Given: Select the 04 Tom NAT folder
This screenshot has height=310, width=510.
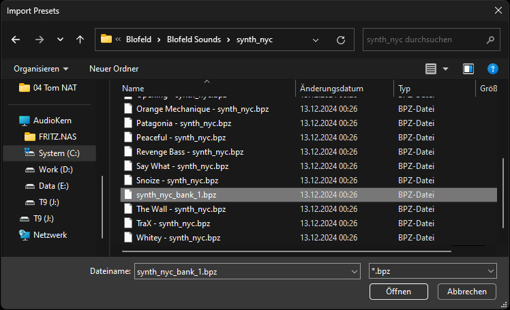Looking at the screenshot, I should click(48, 88).
